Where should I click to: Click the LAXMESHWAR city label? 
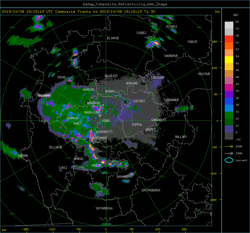(x=98, y=138)
